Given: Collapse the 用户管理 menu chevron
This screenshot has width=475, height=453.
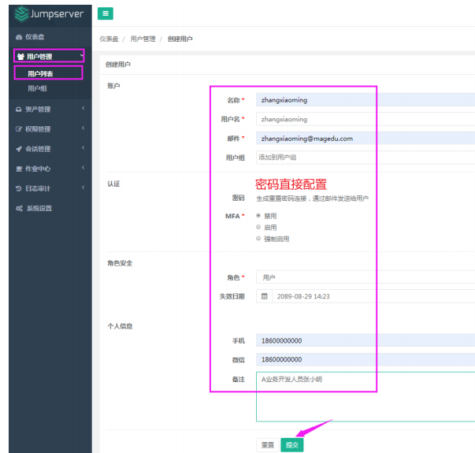Looking at the screenshot, I should (x=81, y=55).
